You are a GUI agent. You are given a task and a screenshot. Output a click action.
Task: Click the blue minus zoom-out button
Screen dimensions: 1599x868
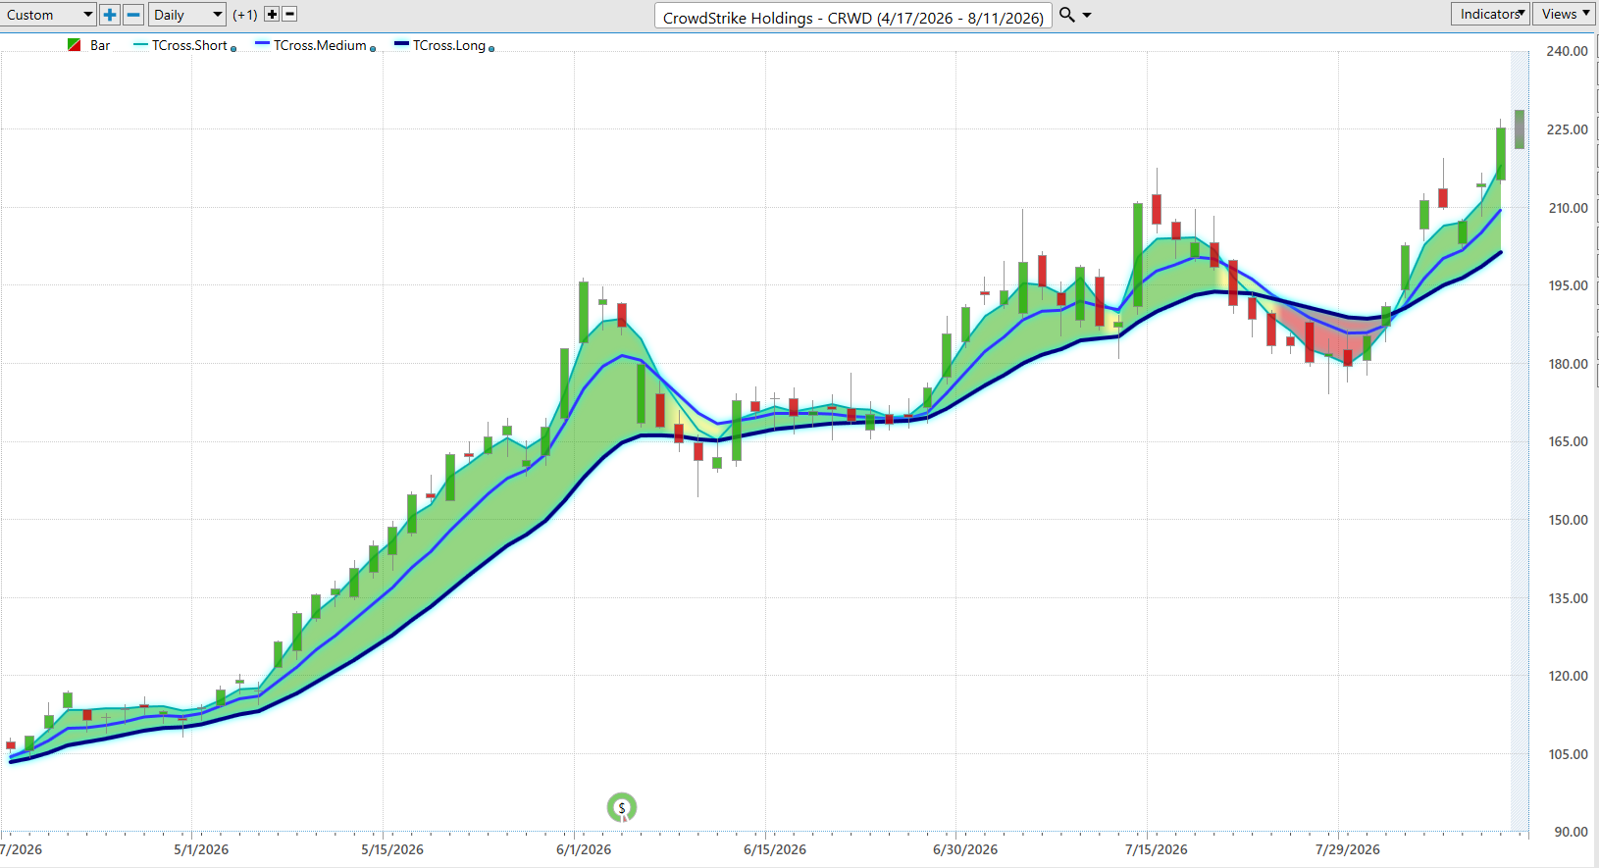tap(133, 15)
